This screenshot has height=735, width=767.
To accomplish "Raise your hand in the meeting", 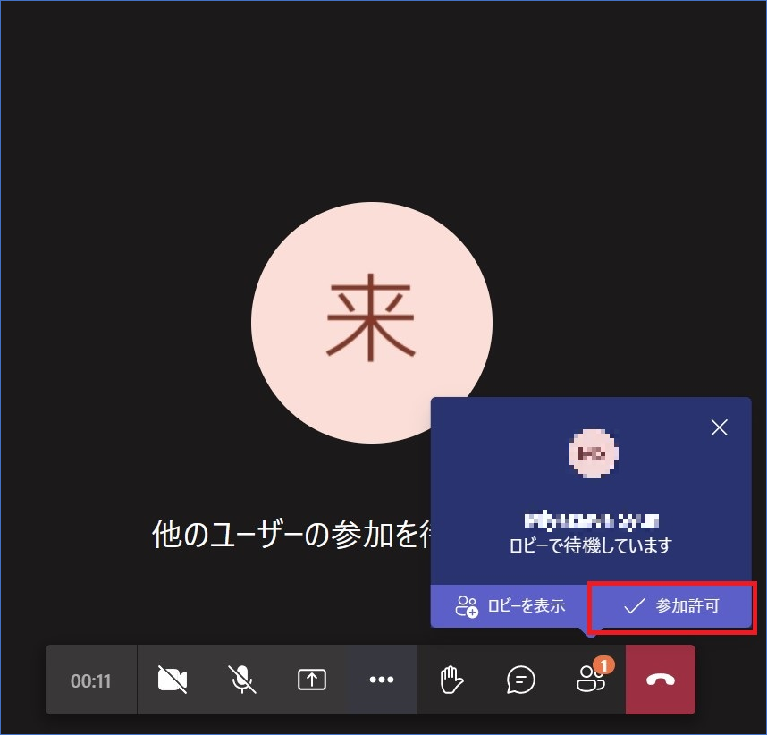I will click(x=451, y=680).
